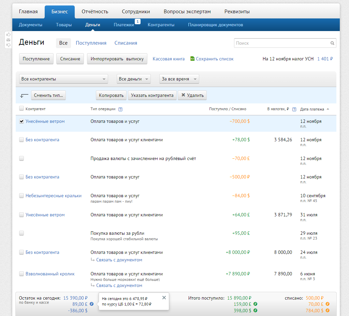
Task: Filter by Поступления
Action: (91, 43)
